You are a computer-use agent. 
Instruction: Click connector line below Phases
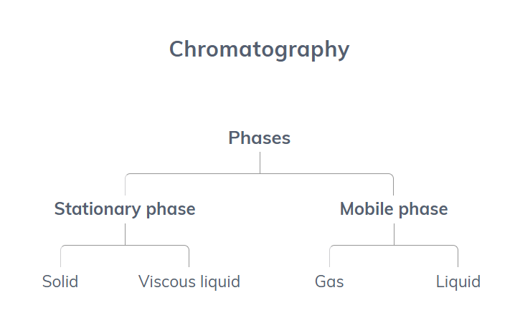[260, 163]
